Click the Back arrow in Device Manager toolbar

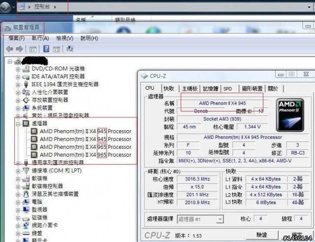tap(10, 49)
